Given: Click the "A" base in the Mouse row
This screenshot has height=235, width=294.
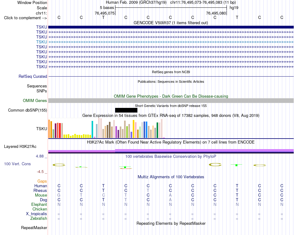Looking at the screenshot, I should tap(170, 195).
